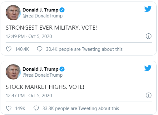Click verified badge in first tweet header

point(62,10)
